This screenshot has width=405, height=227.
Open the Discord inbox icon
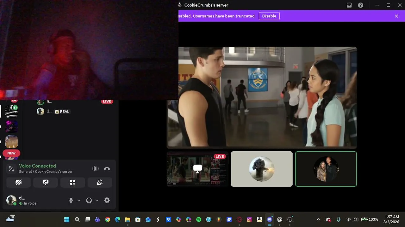tap(349, 5)
